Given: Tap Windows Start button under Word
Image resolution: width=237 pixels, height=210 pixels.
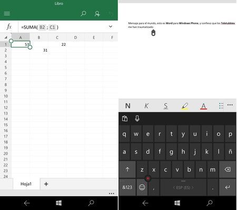Looking at the screenshot, I should [177, 203].
